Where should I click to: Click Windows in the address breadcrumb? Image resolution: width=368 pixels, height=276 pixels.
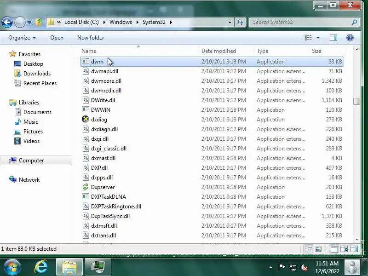click(x=121, y=22)
